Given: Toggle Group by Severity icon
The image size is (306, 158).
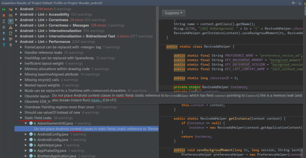Looking at the screenshot, I should pos(11,9).
